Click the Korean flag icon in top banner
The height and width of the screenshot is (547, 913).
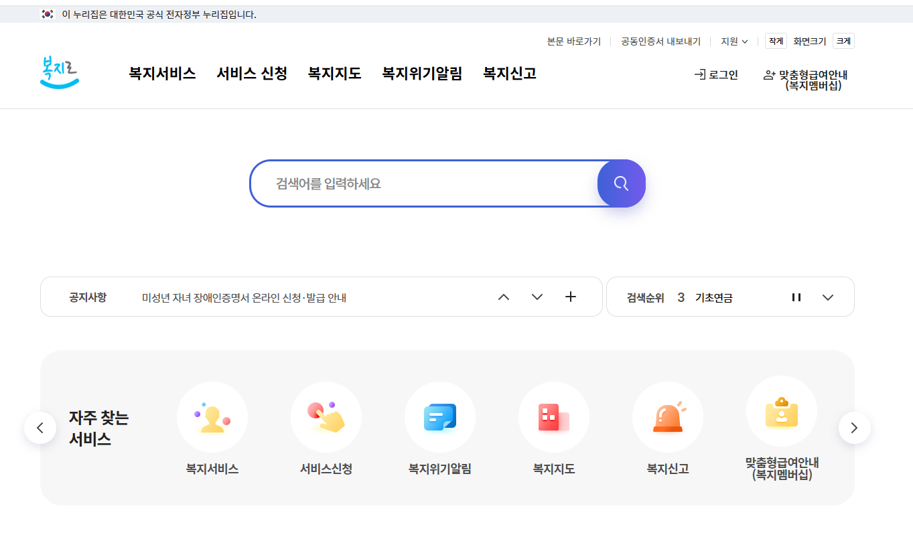[x=48, y=14]
